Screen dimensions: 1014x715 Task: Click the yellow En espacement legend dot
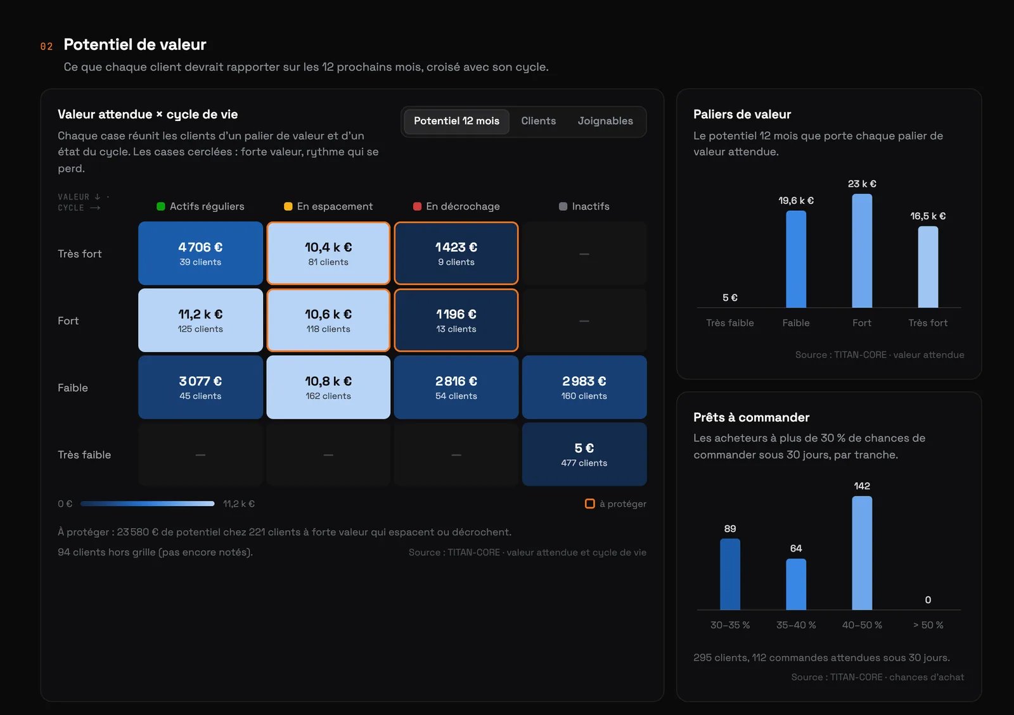click(288, 206)
